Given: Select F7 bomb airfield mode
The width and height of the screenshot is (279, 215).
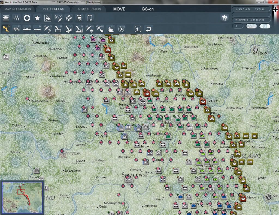Looking at the screenshot, I should (69, 29).
